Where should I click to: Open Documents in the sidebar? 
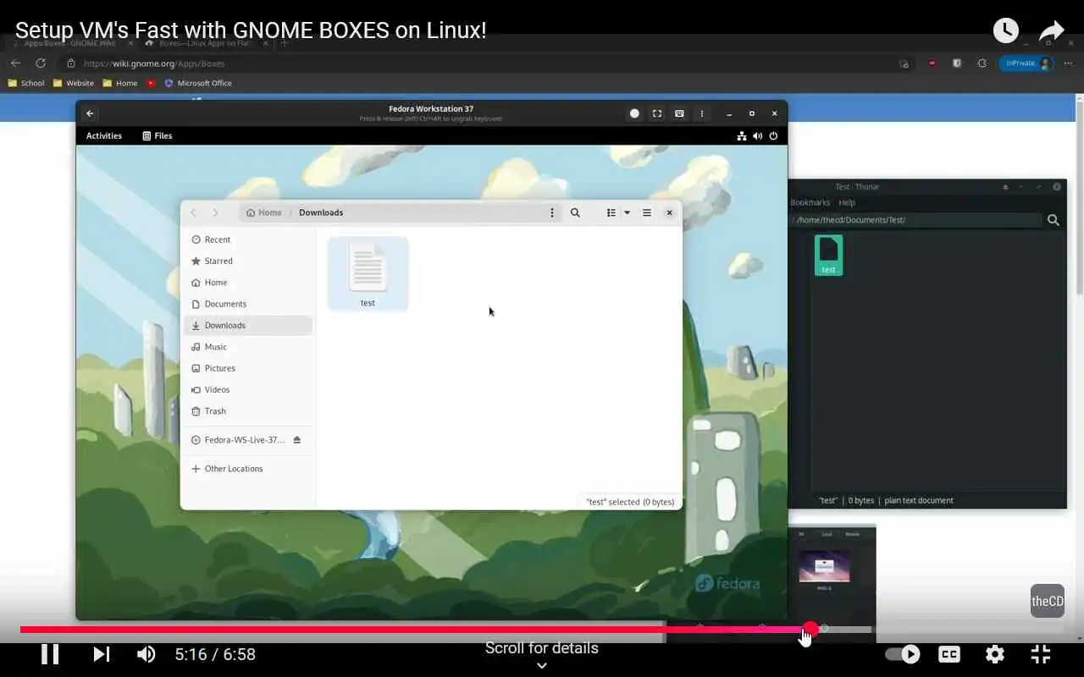point(248,304)
